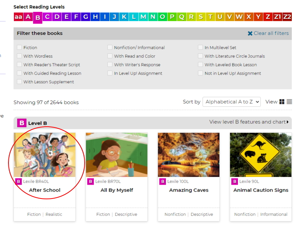
Task: Open the All By Myself book cover
Action: click(117, 155)
